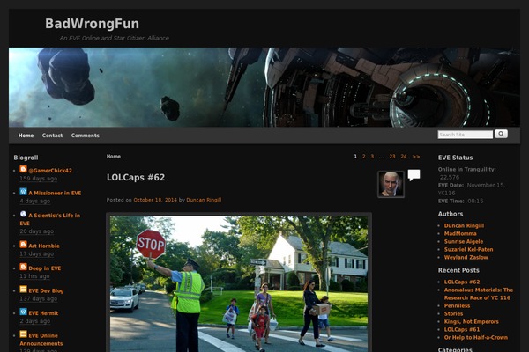
Task: Open Penniless recent post
Action: coord(457,306)
